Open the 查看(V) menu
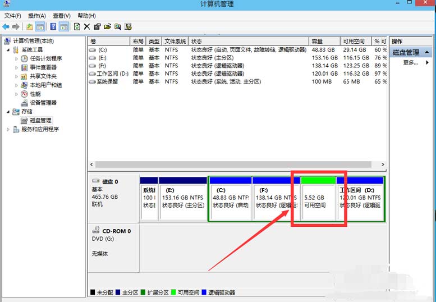 pyautogui.click(x=62, y=16)
